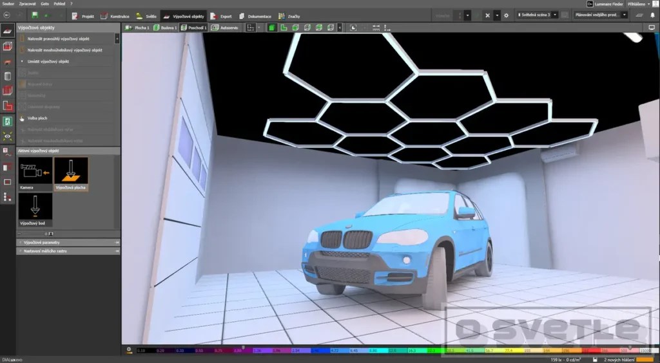Open dropdown beside coordinate axes icon
Screen dimensions: 660x363
259,28
